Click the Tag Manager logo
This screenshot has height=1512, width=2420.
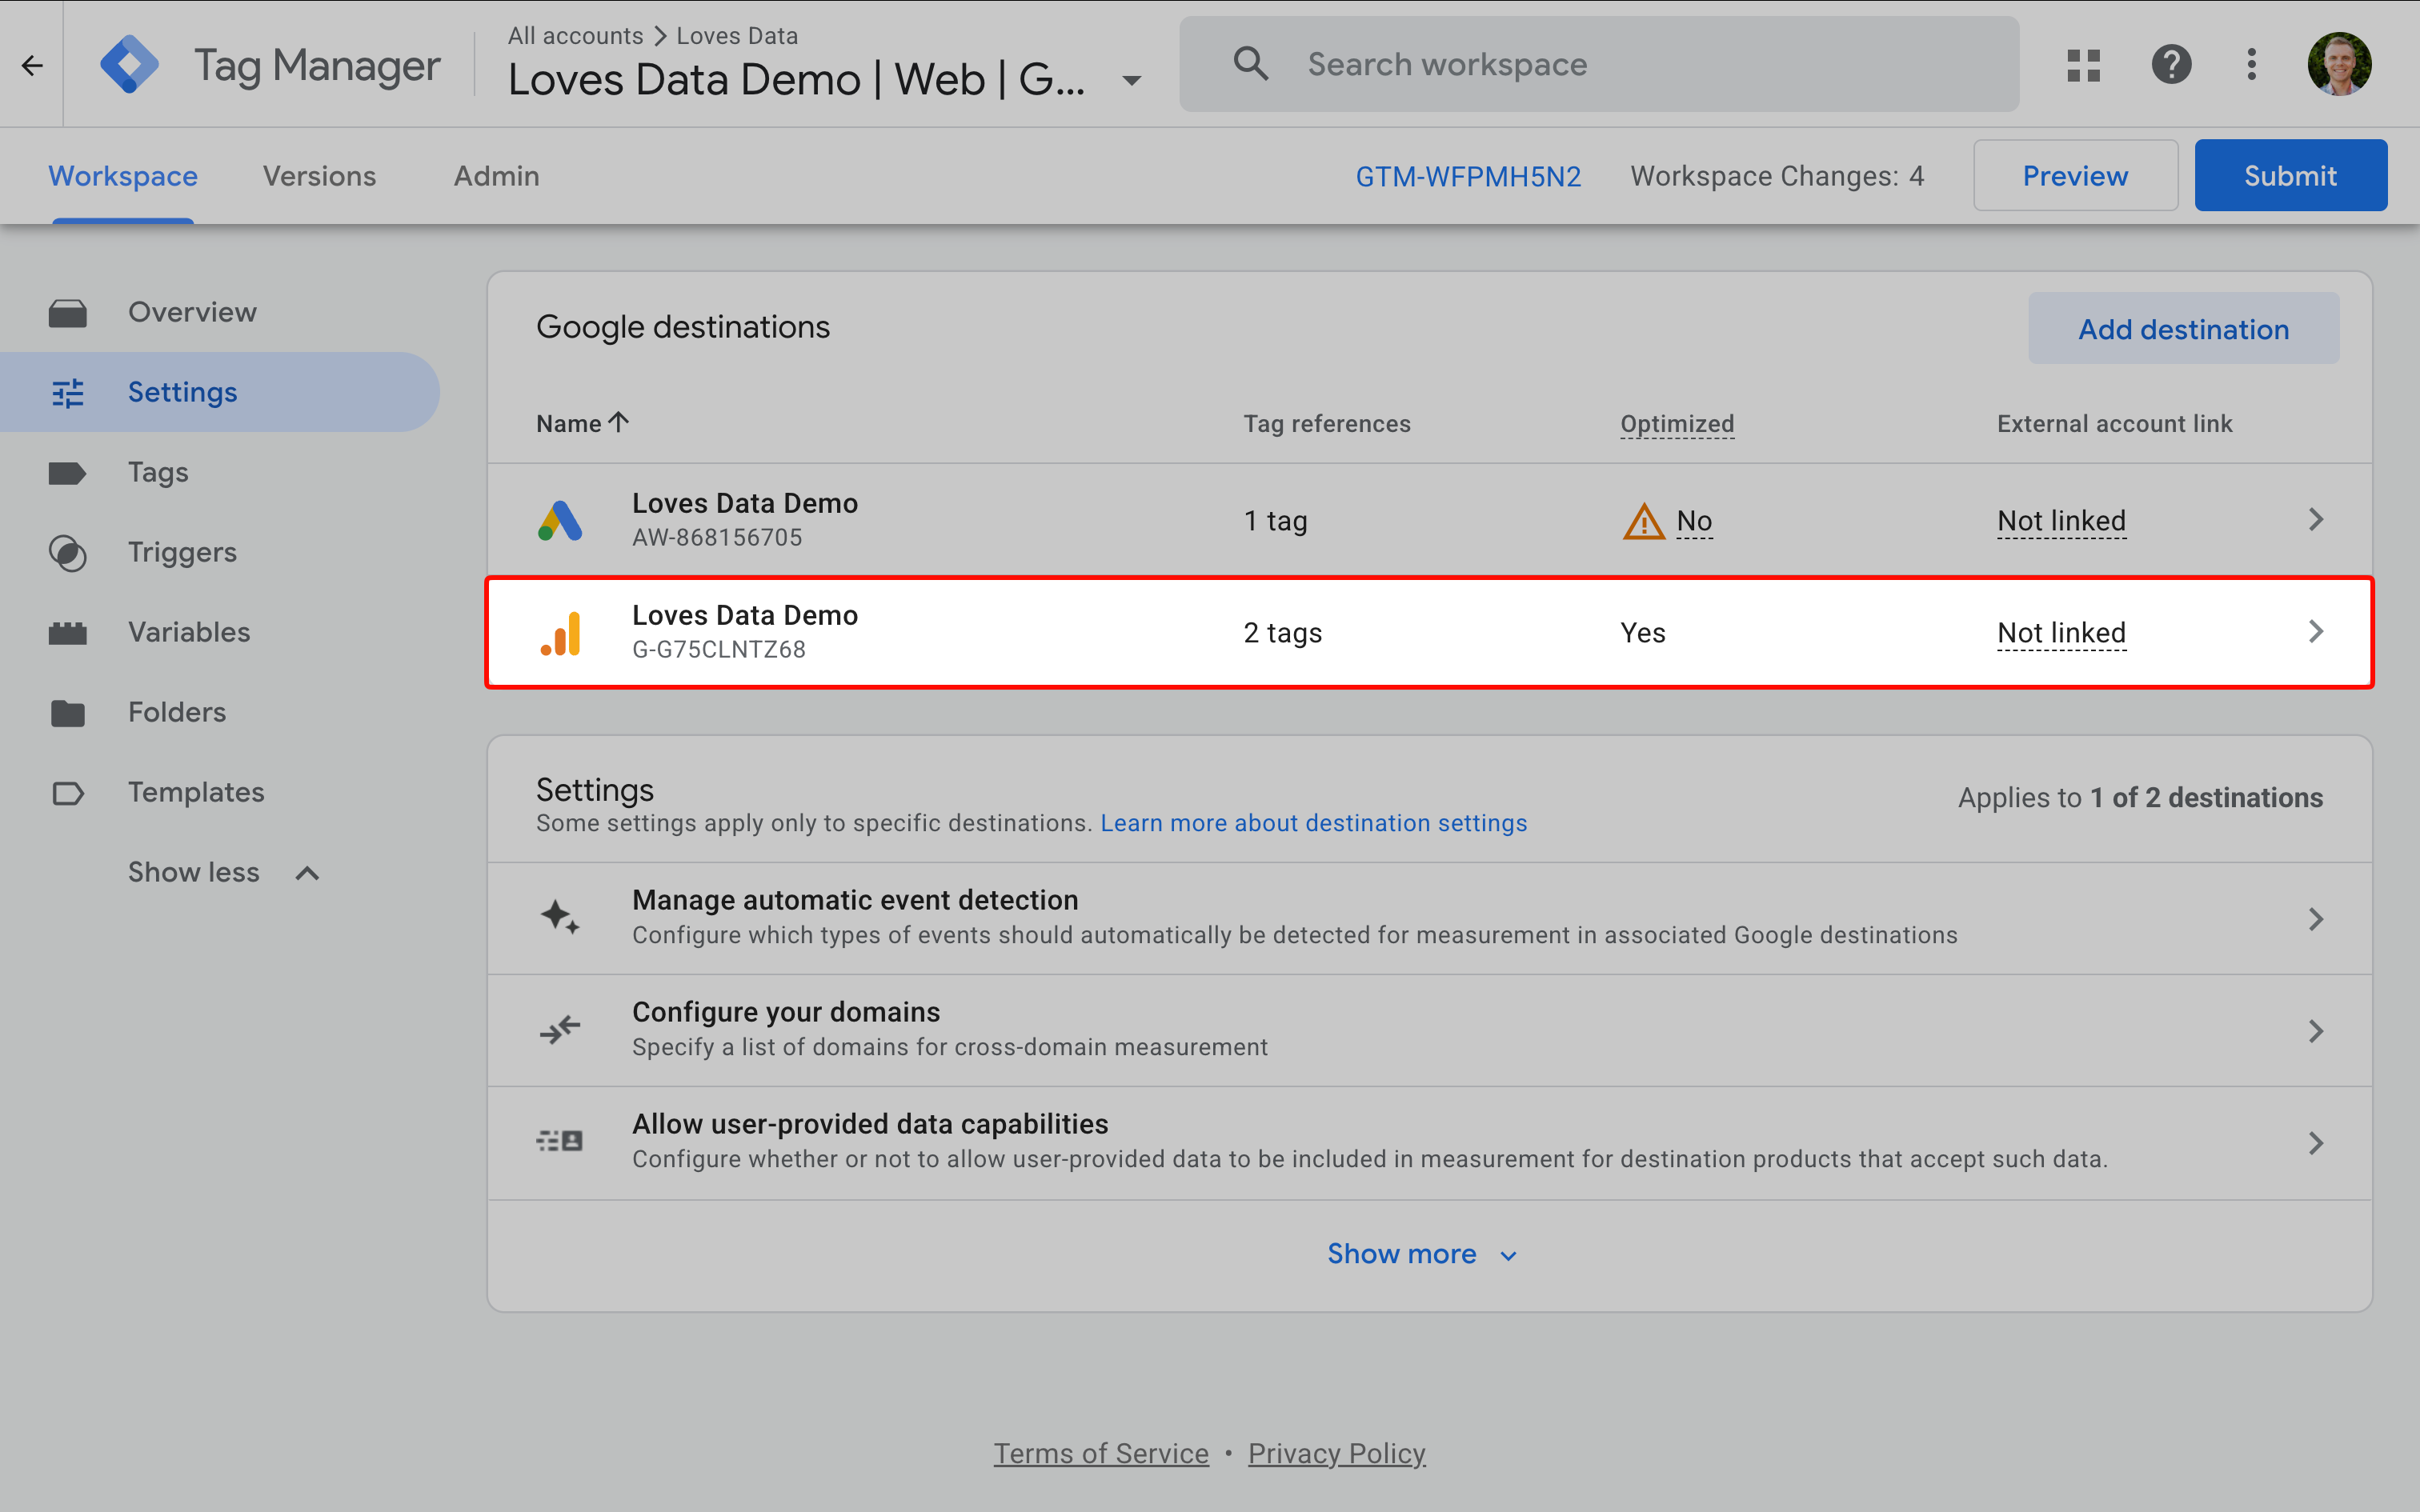point(130,65)
